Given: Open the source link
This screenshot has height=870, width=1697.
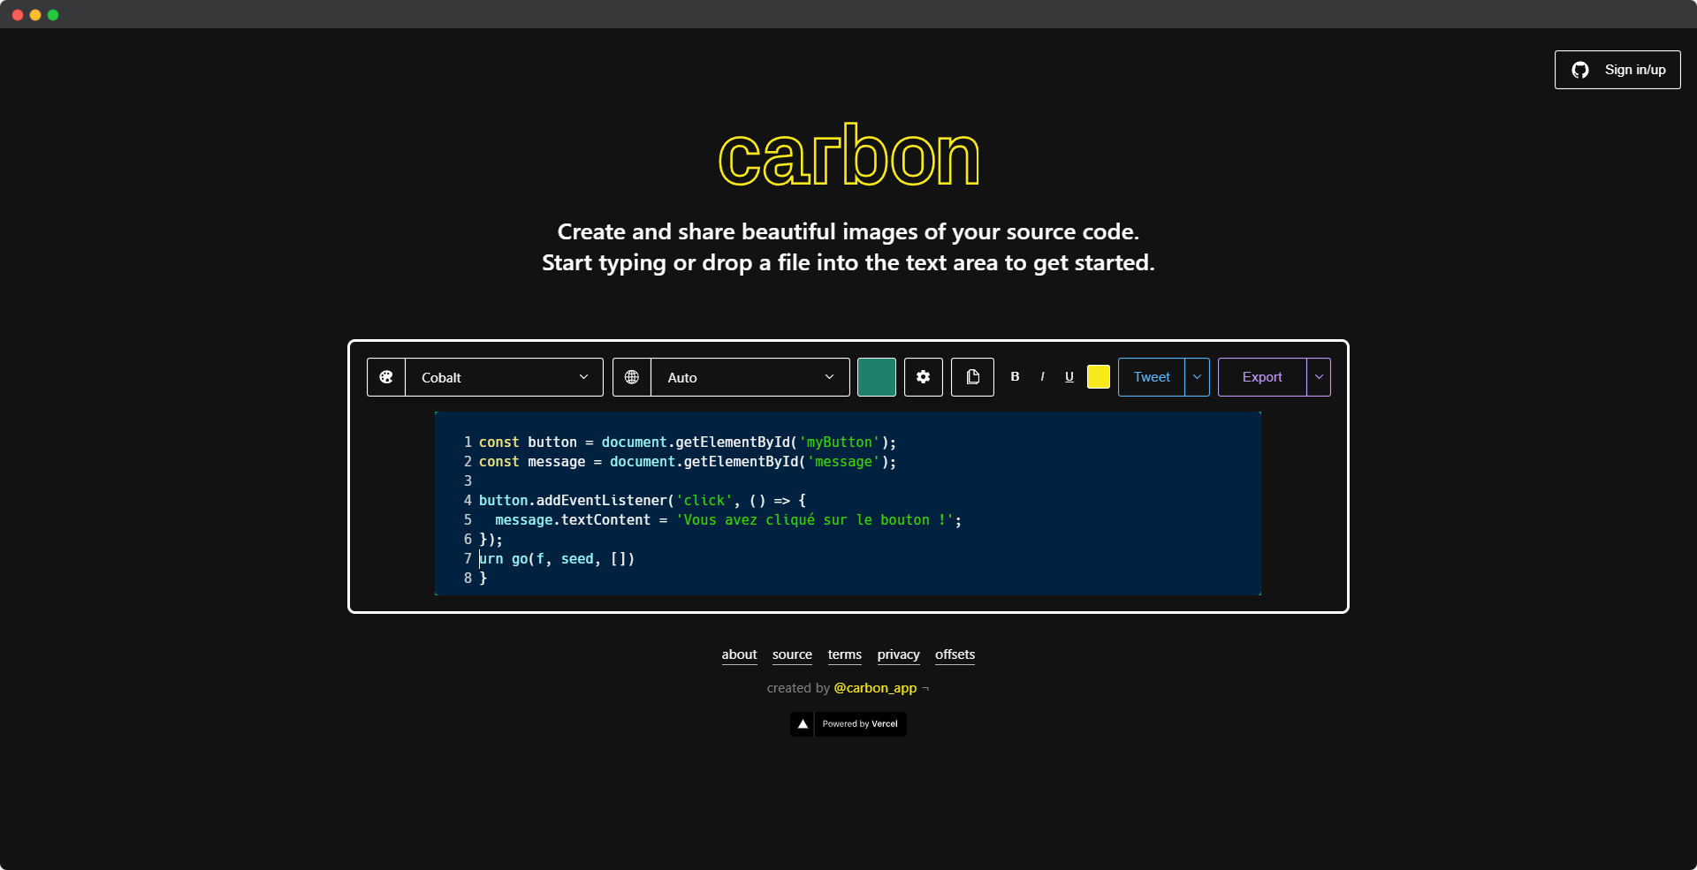Looking at the screenshot, I should [792, 654].
